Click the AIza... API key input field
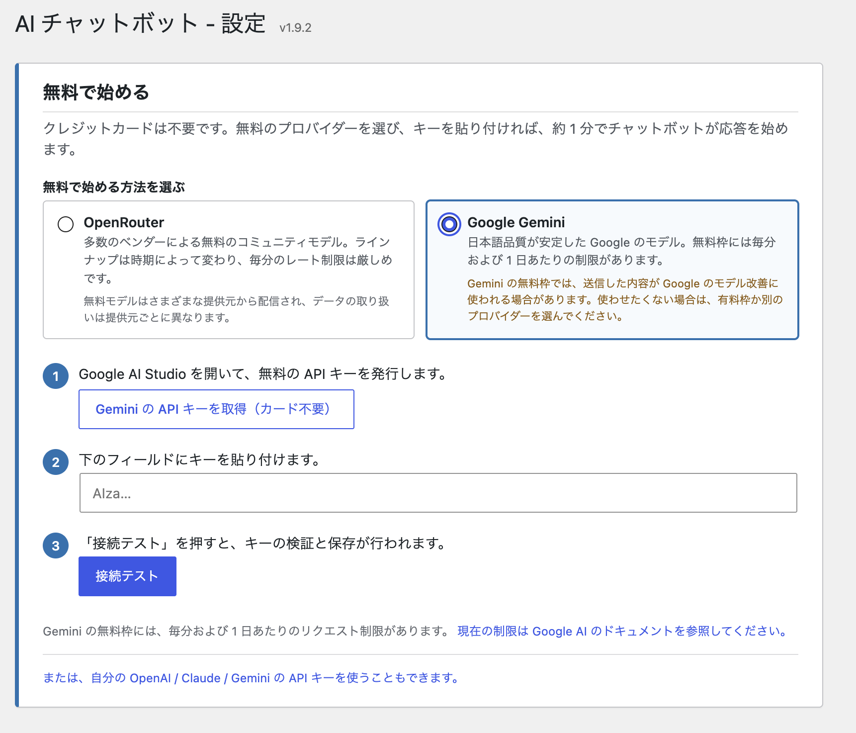Viewport: 856px width, 733px height. pyautogui.click(x=438, y=493)
